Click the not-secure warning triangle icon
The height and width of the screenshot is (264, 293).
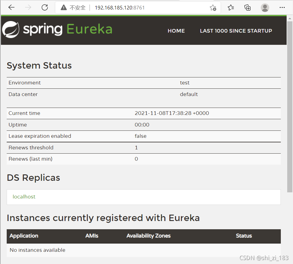pos(64,8)
